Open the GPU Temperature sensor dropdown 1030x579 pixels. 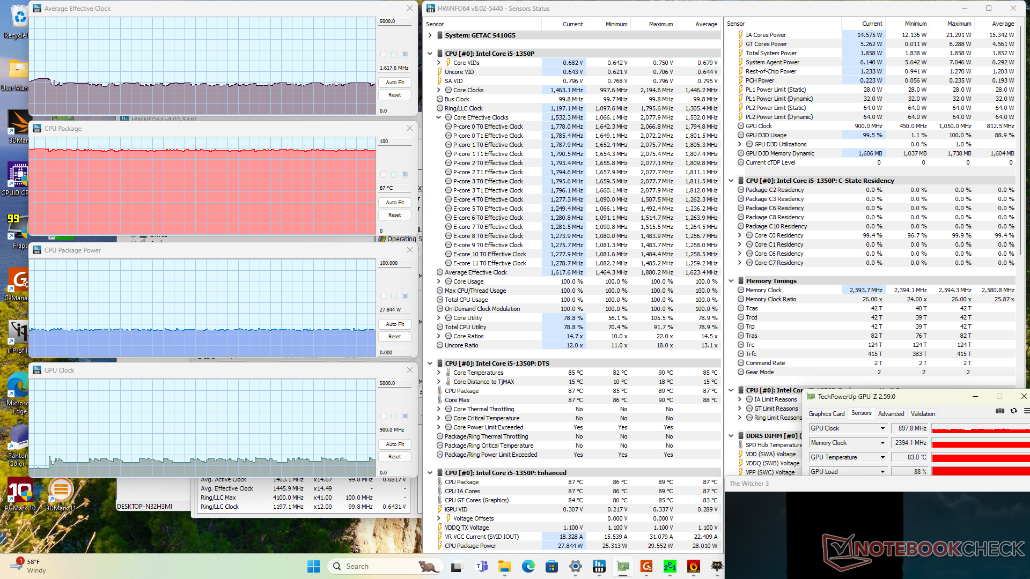coord(882,457)
